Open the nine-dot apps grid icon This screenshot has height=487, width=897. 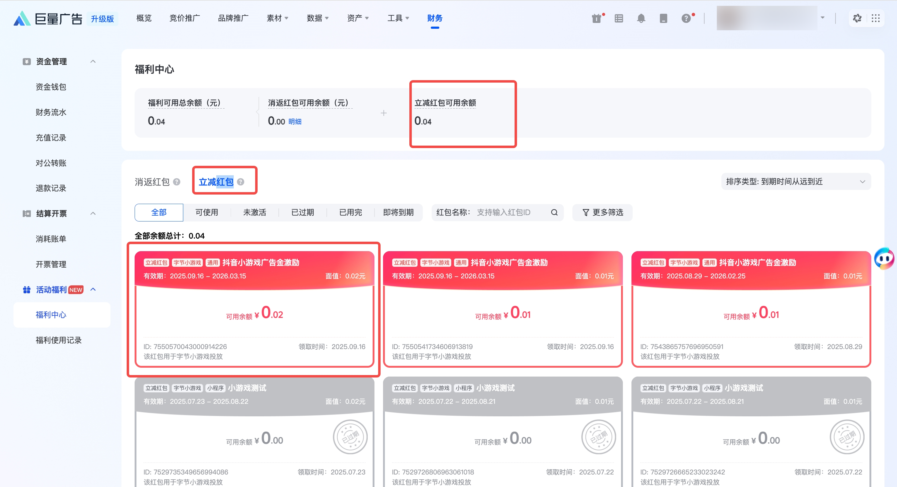[875, 18]
